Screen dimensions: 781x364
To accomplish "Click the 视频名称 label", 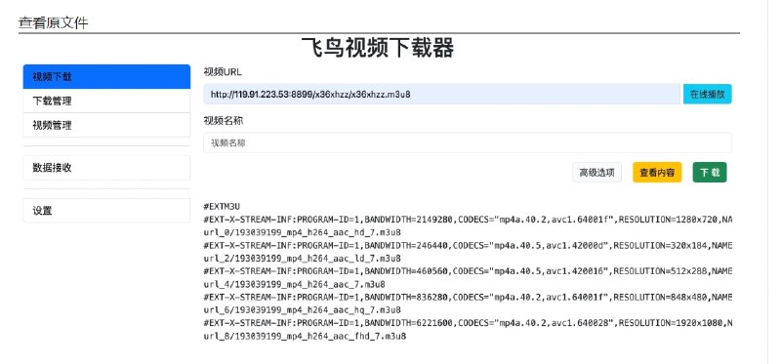I will click(224, 121).
